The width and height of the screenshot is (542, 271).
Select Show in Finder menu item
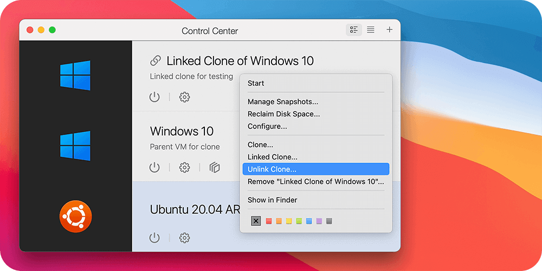[x=272, y=200]
